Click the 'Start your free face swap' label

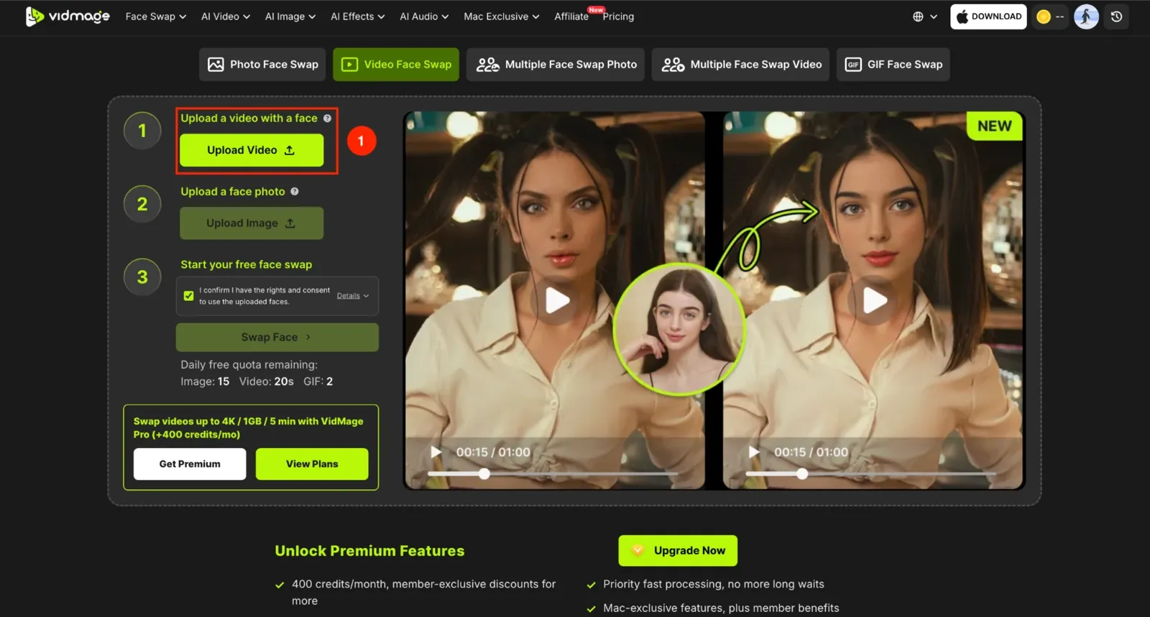click(247, 264)
